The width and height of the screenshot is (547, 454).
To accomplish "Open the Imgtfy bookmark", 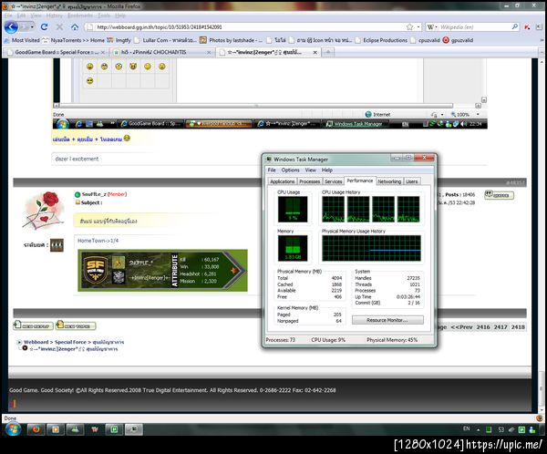I will pyautogui.click(x=119, y=40).
